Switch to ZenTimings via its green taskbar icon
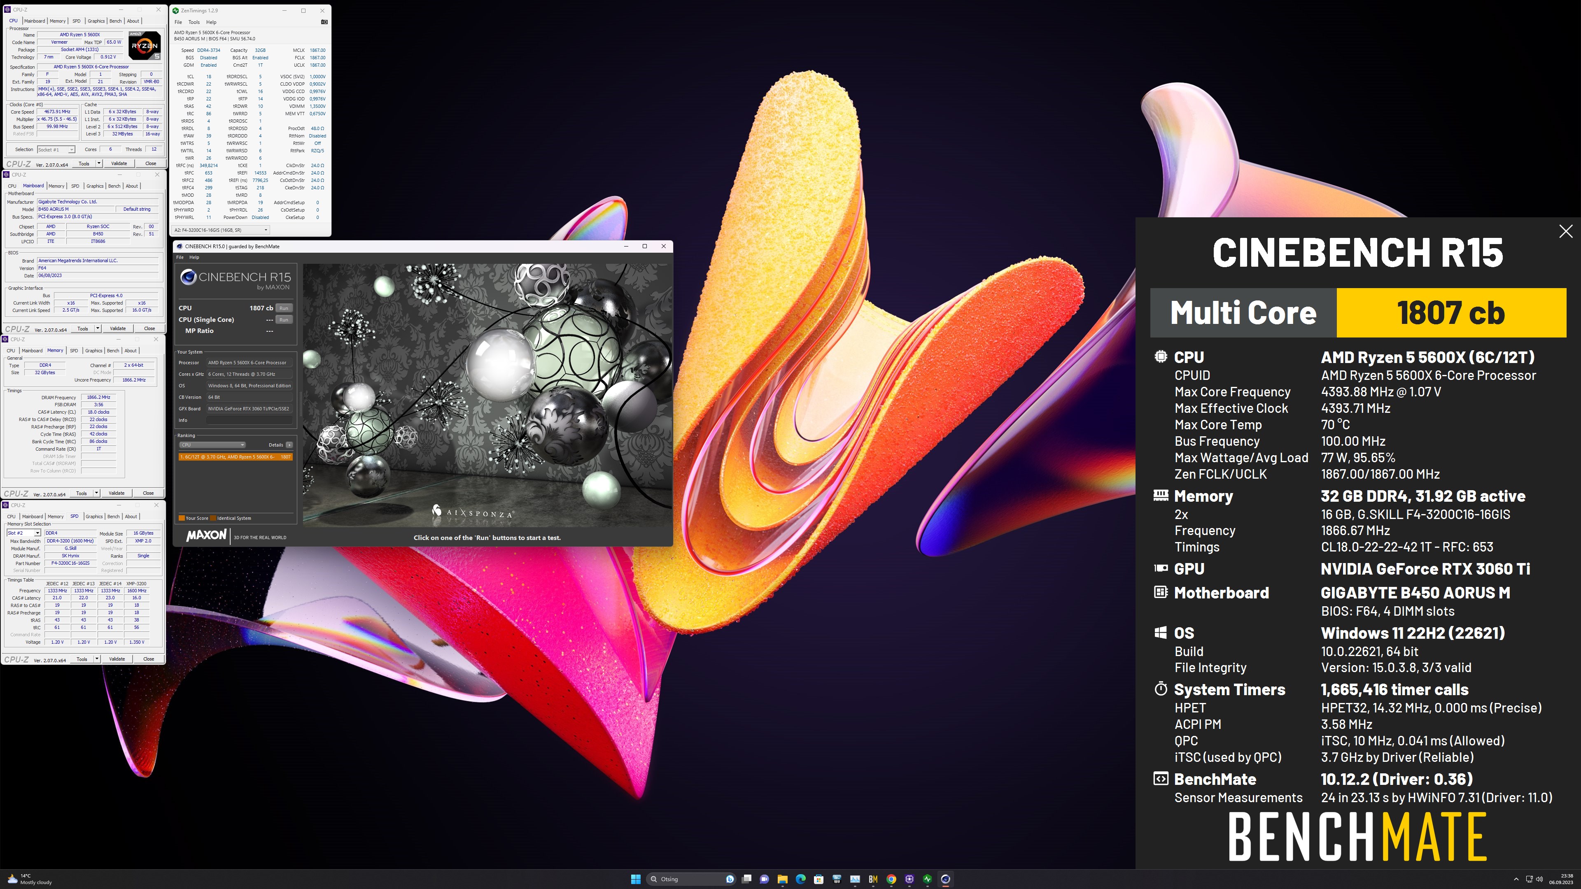1581x889 pixels. (927, 879)
